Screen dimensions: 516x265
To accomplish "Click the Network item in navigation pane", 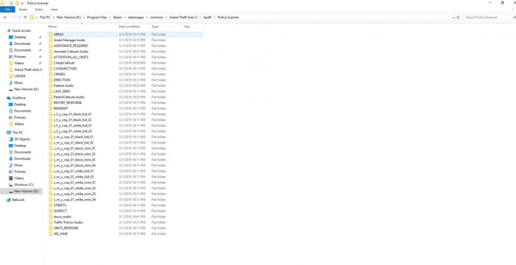I will pyautogui.click(x=18, y=200).
